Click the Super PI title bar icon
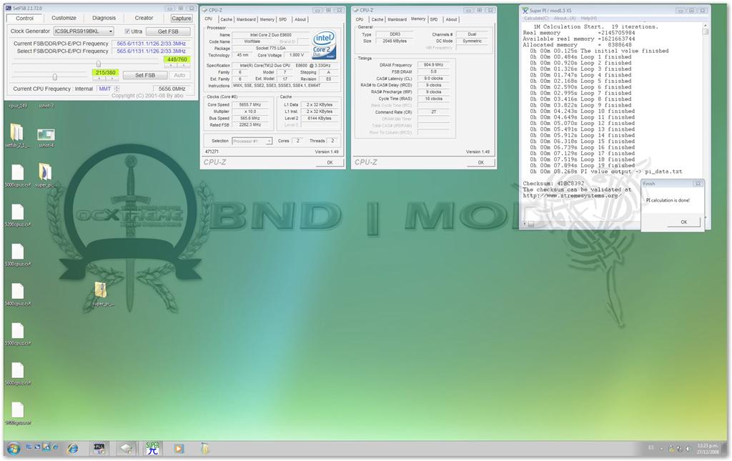The width and height of the screenshot is (732, 461). point(525,10)
